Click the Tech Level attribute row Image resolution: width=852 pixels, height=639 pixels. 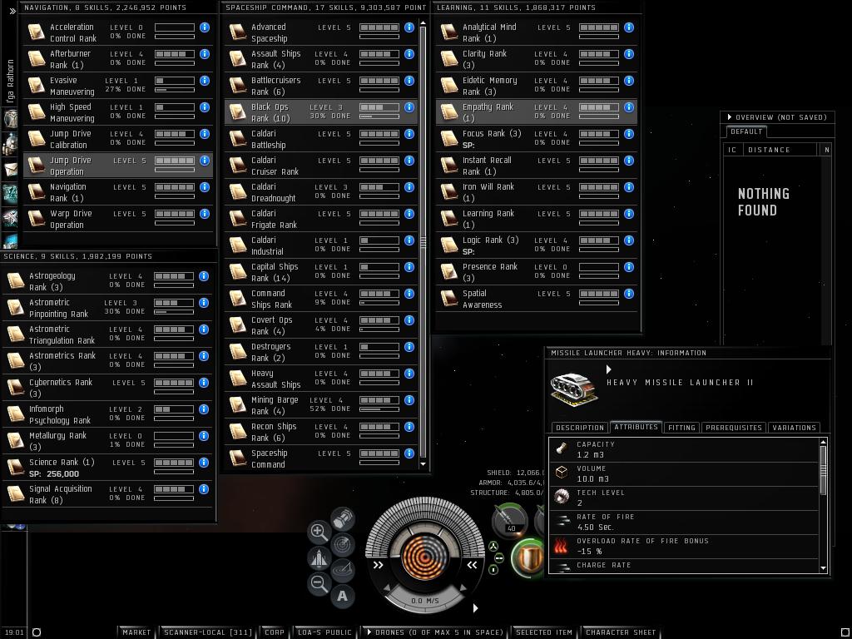click(684, 498)
